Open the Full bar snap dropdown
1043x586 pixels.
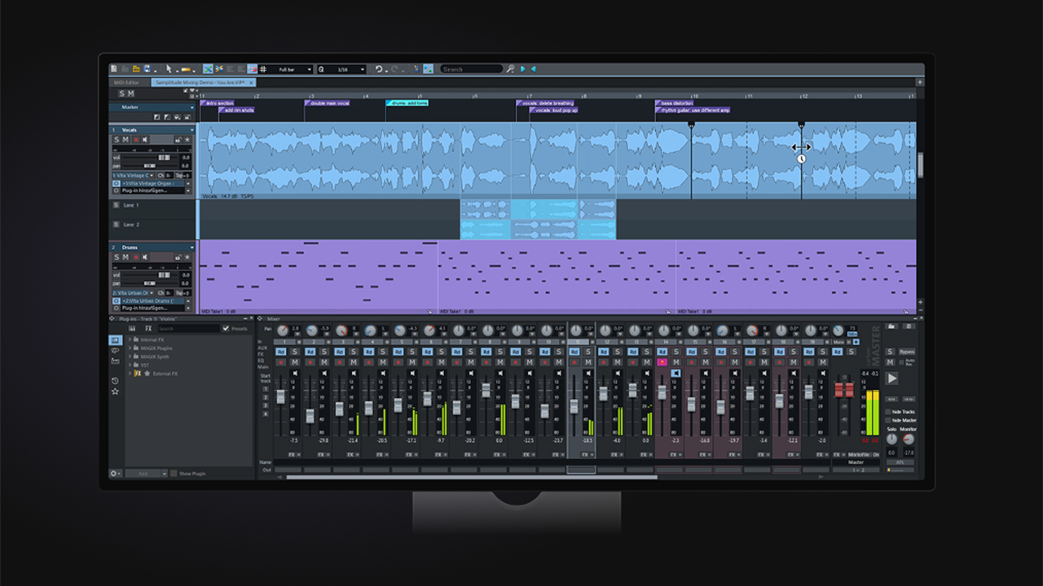[310, 69]
